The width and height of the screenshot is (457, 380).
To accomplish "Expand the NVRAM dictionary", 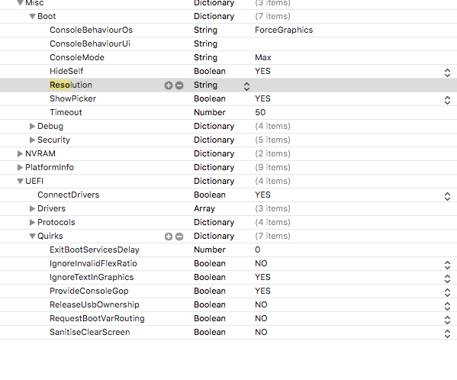I will click(20, 153).
